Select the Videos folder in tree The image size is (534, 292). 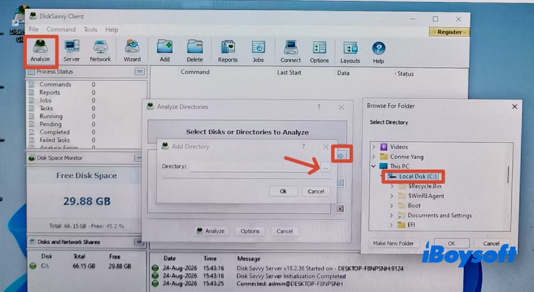[394, 147]
